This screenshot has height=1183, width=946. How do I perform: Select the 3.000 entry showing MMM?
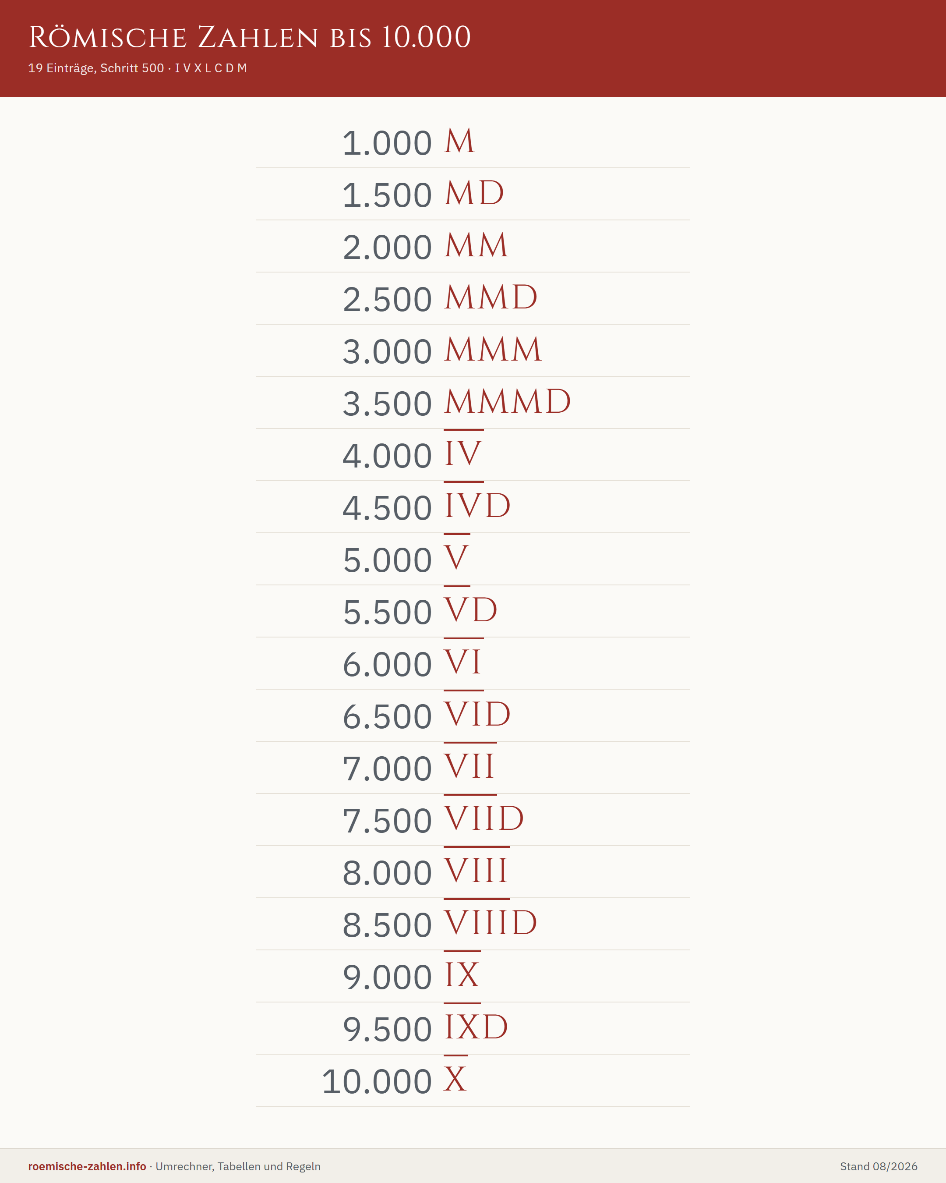point(473,351)
